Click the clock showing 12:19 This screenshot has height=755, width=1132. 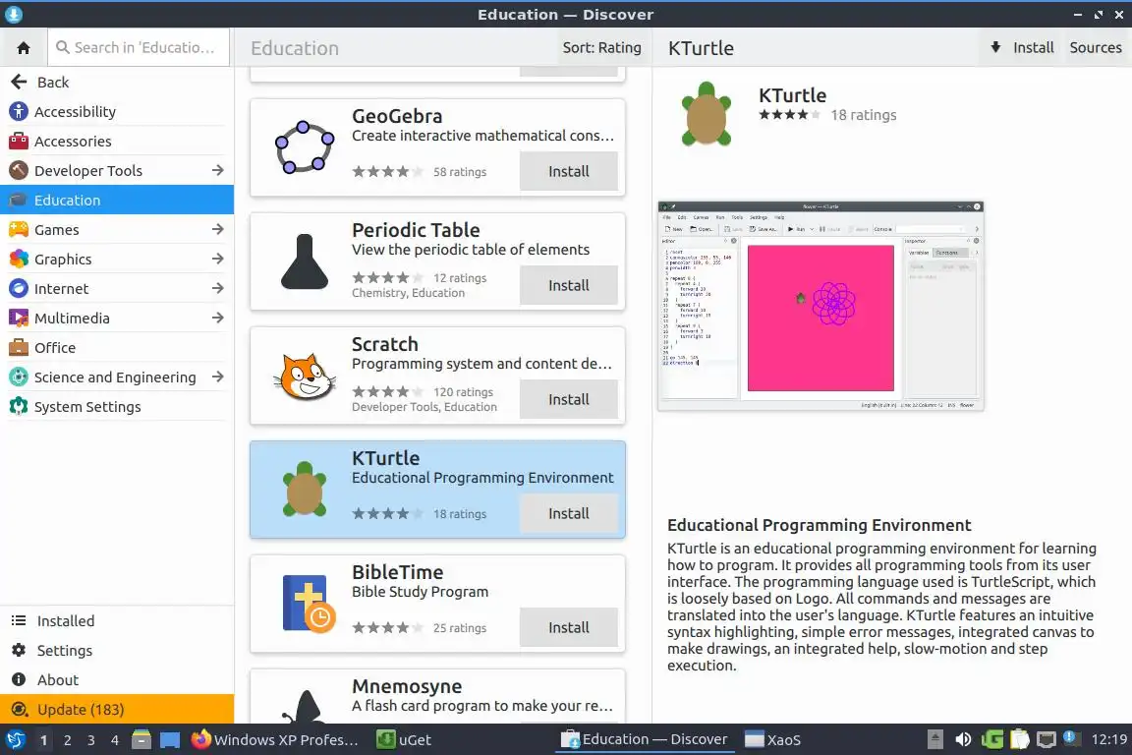(x=1108, y=740)
